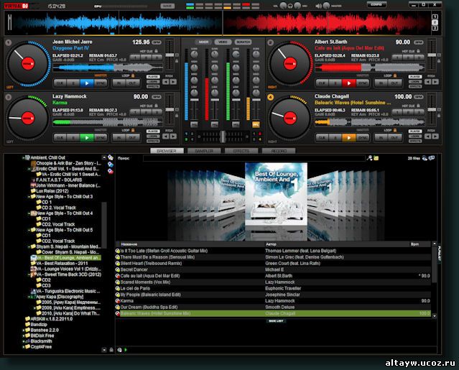Trigger hot cue 1 on deck 1
This screenshot has width=459, height=370.
[135, 57]
